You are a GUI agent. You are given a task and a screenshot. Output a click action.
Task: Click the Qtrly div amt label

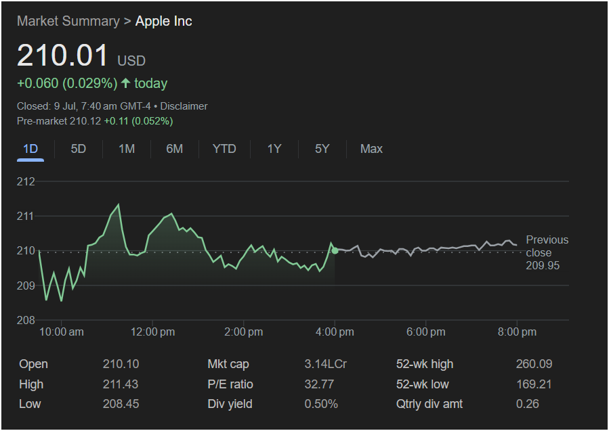[x=429, y=404]
